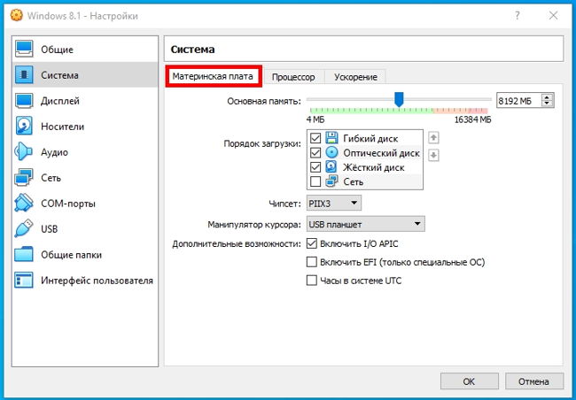Viewport: 576px width, 400px height.
Task: Select COM-порты settings category
Action: click(x=85, y=204)
